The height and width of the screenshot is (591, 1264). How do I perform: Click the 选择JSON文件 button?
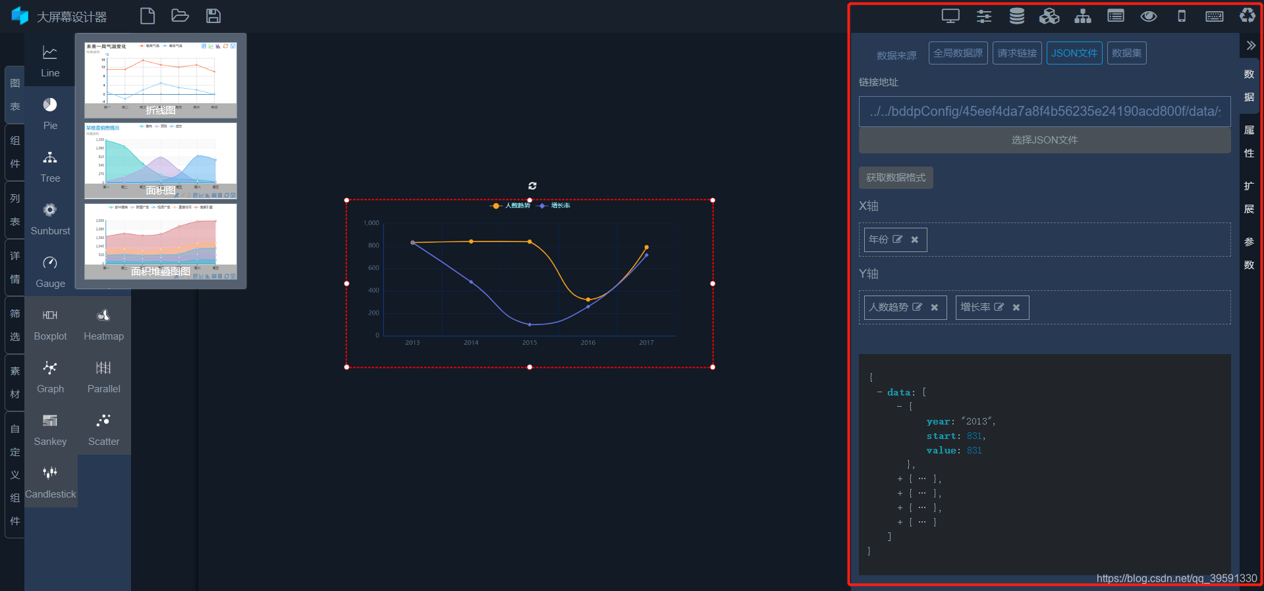[1045, 140]
